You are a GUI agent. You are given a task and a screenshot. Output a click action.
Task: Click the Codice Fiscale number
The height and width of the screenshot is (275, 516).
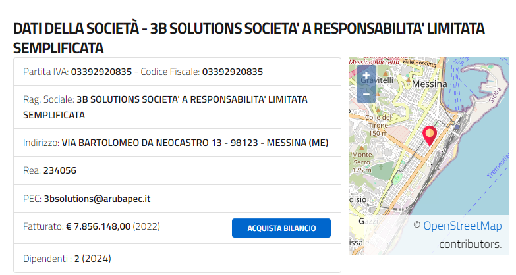(x=233, y=71)
